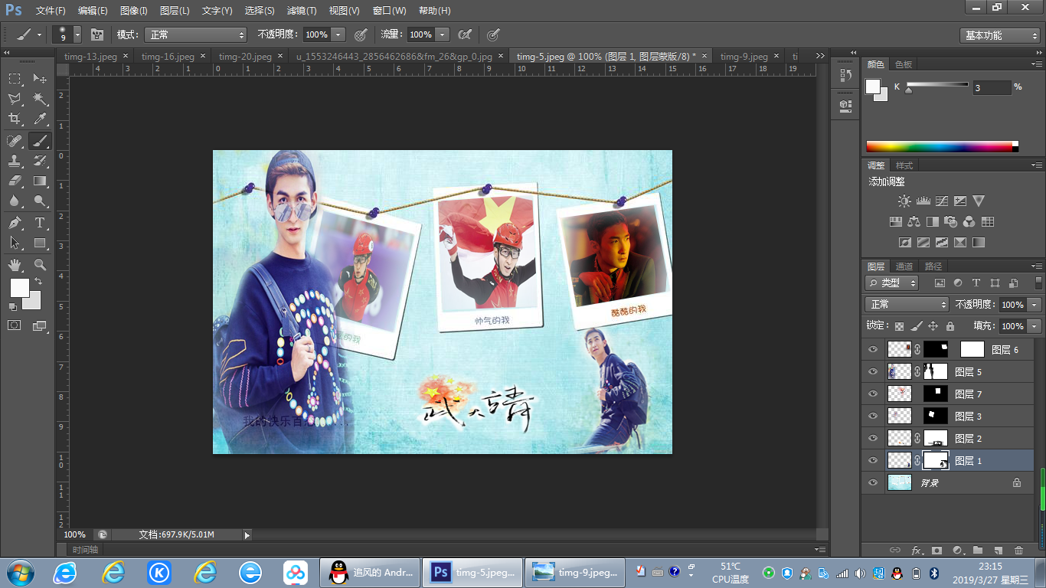Select the Rectangular Marquee tool
The image size is (1046, 588).
[15, 79]
